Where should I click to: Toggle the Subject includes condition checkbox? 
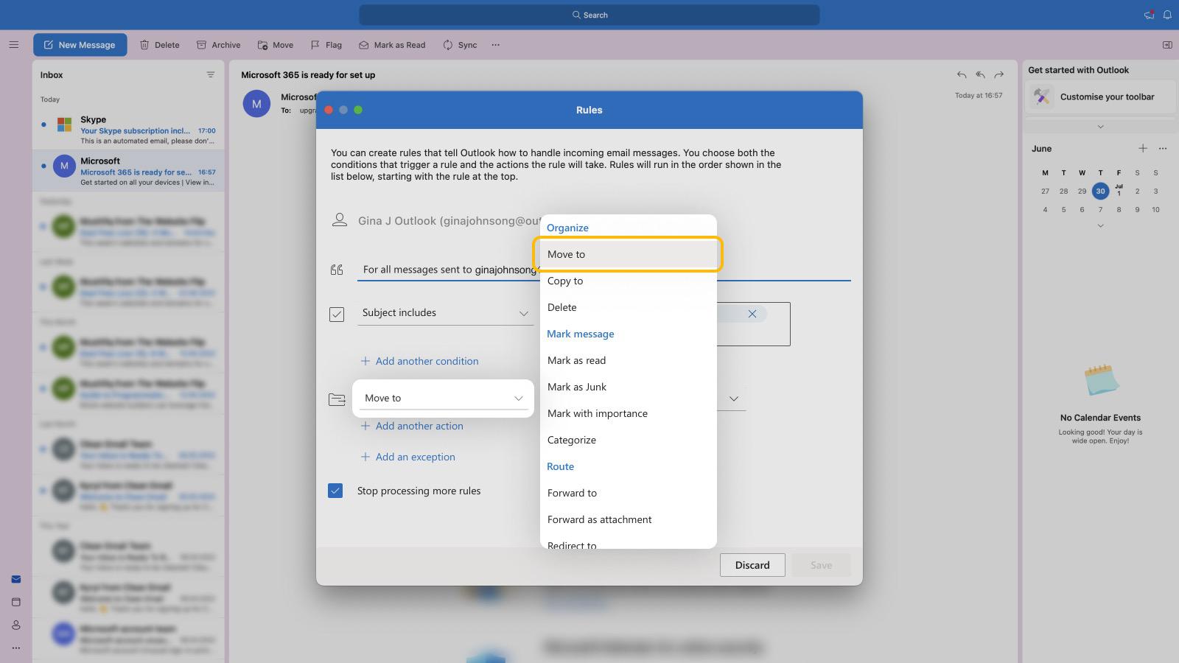pyautogui.click(x=337, y=314)
